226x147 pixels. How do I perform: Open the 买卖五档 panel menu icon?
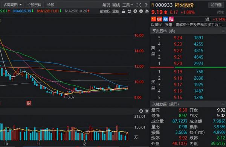pos(223,31)
